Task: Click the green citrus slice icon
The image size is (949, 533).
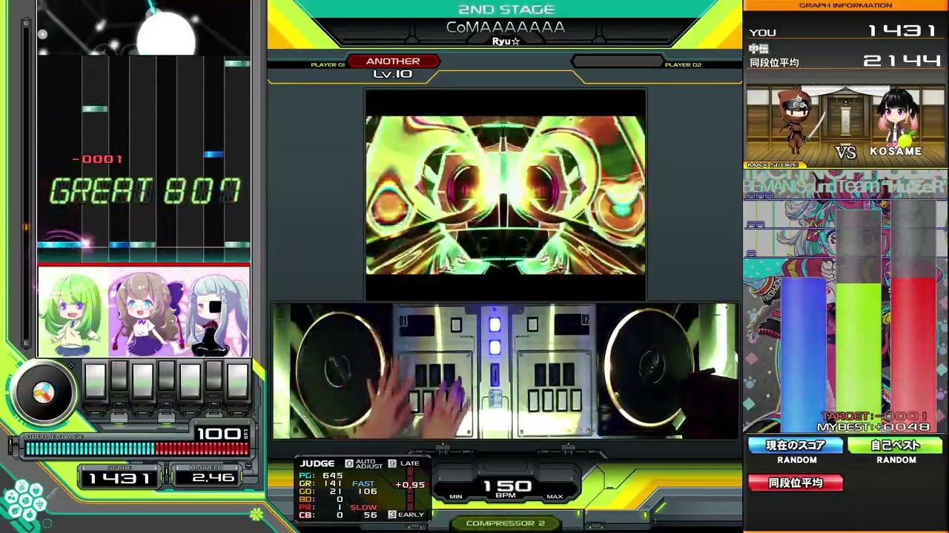Action: coord(257,513)
